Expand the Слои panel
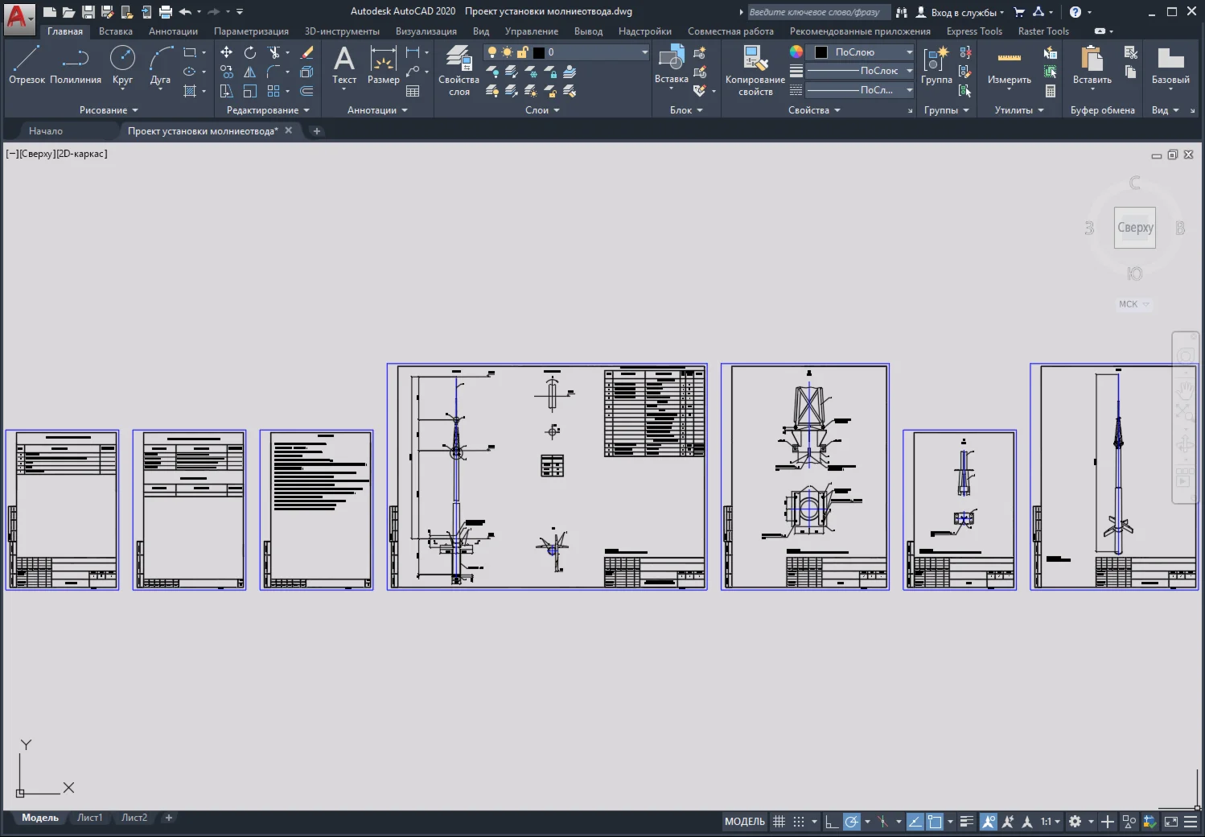1205x837 pixels. 542,110
